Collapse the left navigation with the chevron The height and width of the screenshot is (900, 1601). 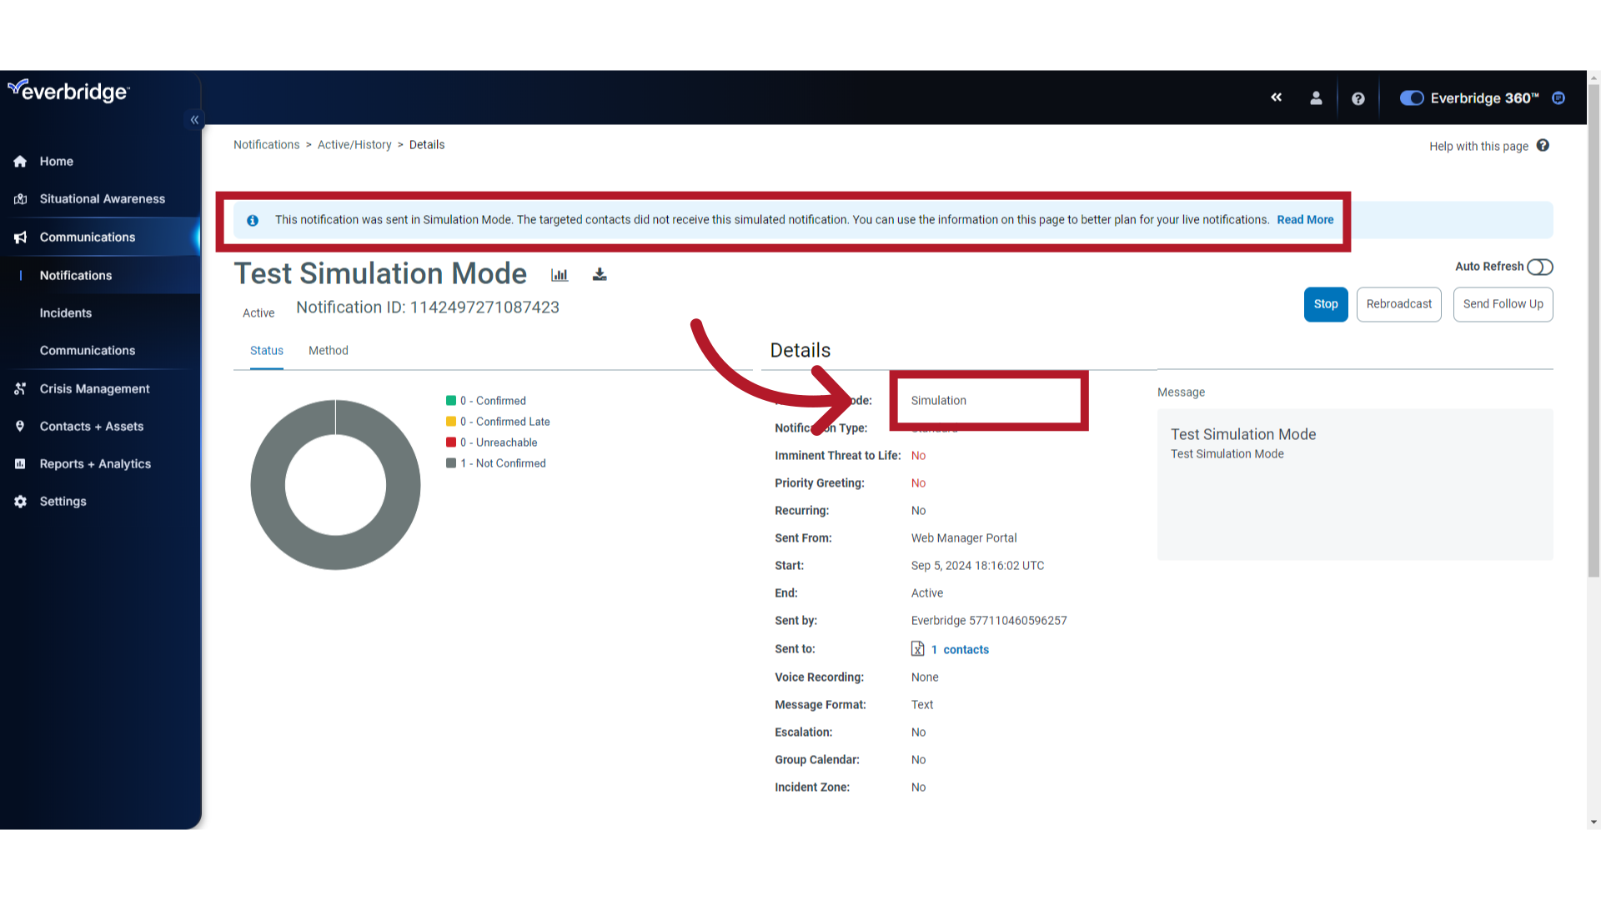(x=194, y=119)
